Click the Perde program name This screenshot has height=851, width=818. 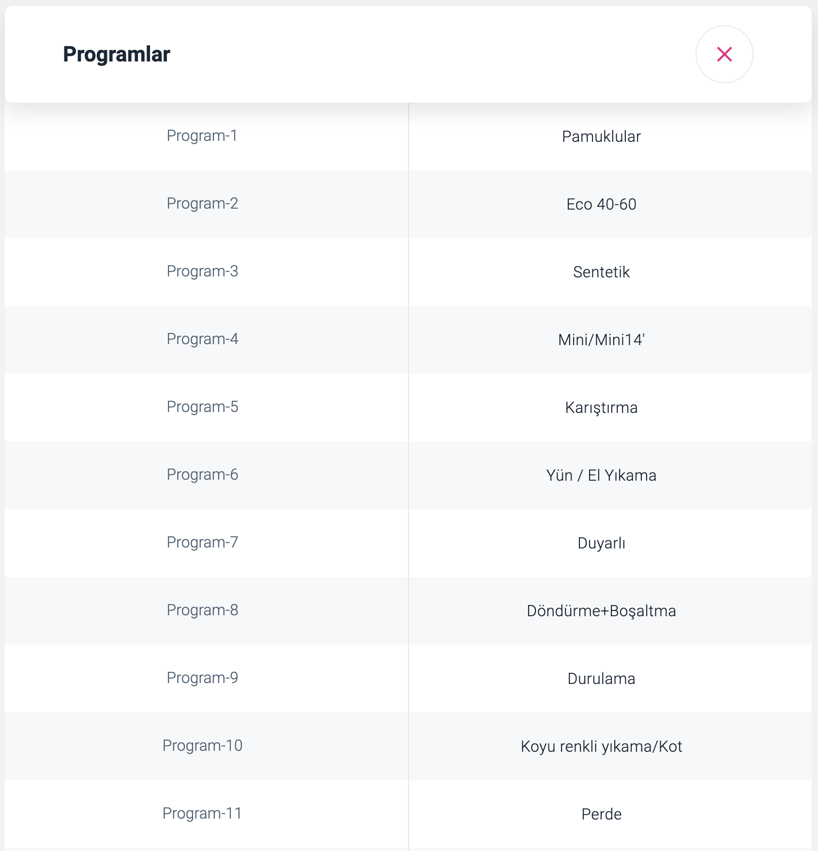[601, 814]
